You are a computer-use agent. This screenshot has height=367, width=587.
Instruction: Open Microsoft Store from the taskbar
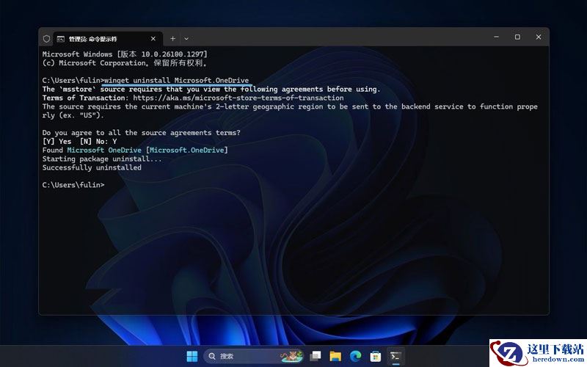375,356
